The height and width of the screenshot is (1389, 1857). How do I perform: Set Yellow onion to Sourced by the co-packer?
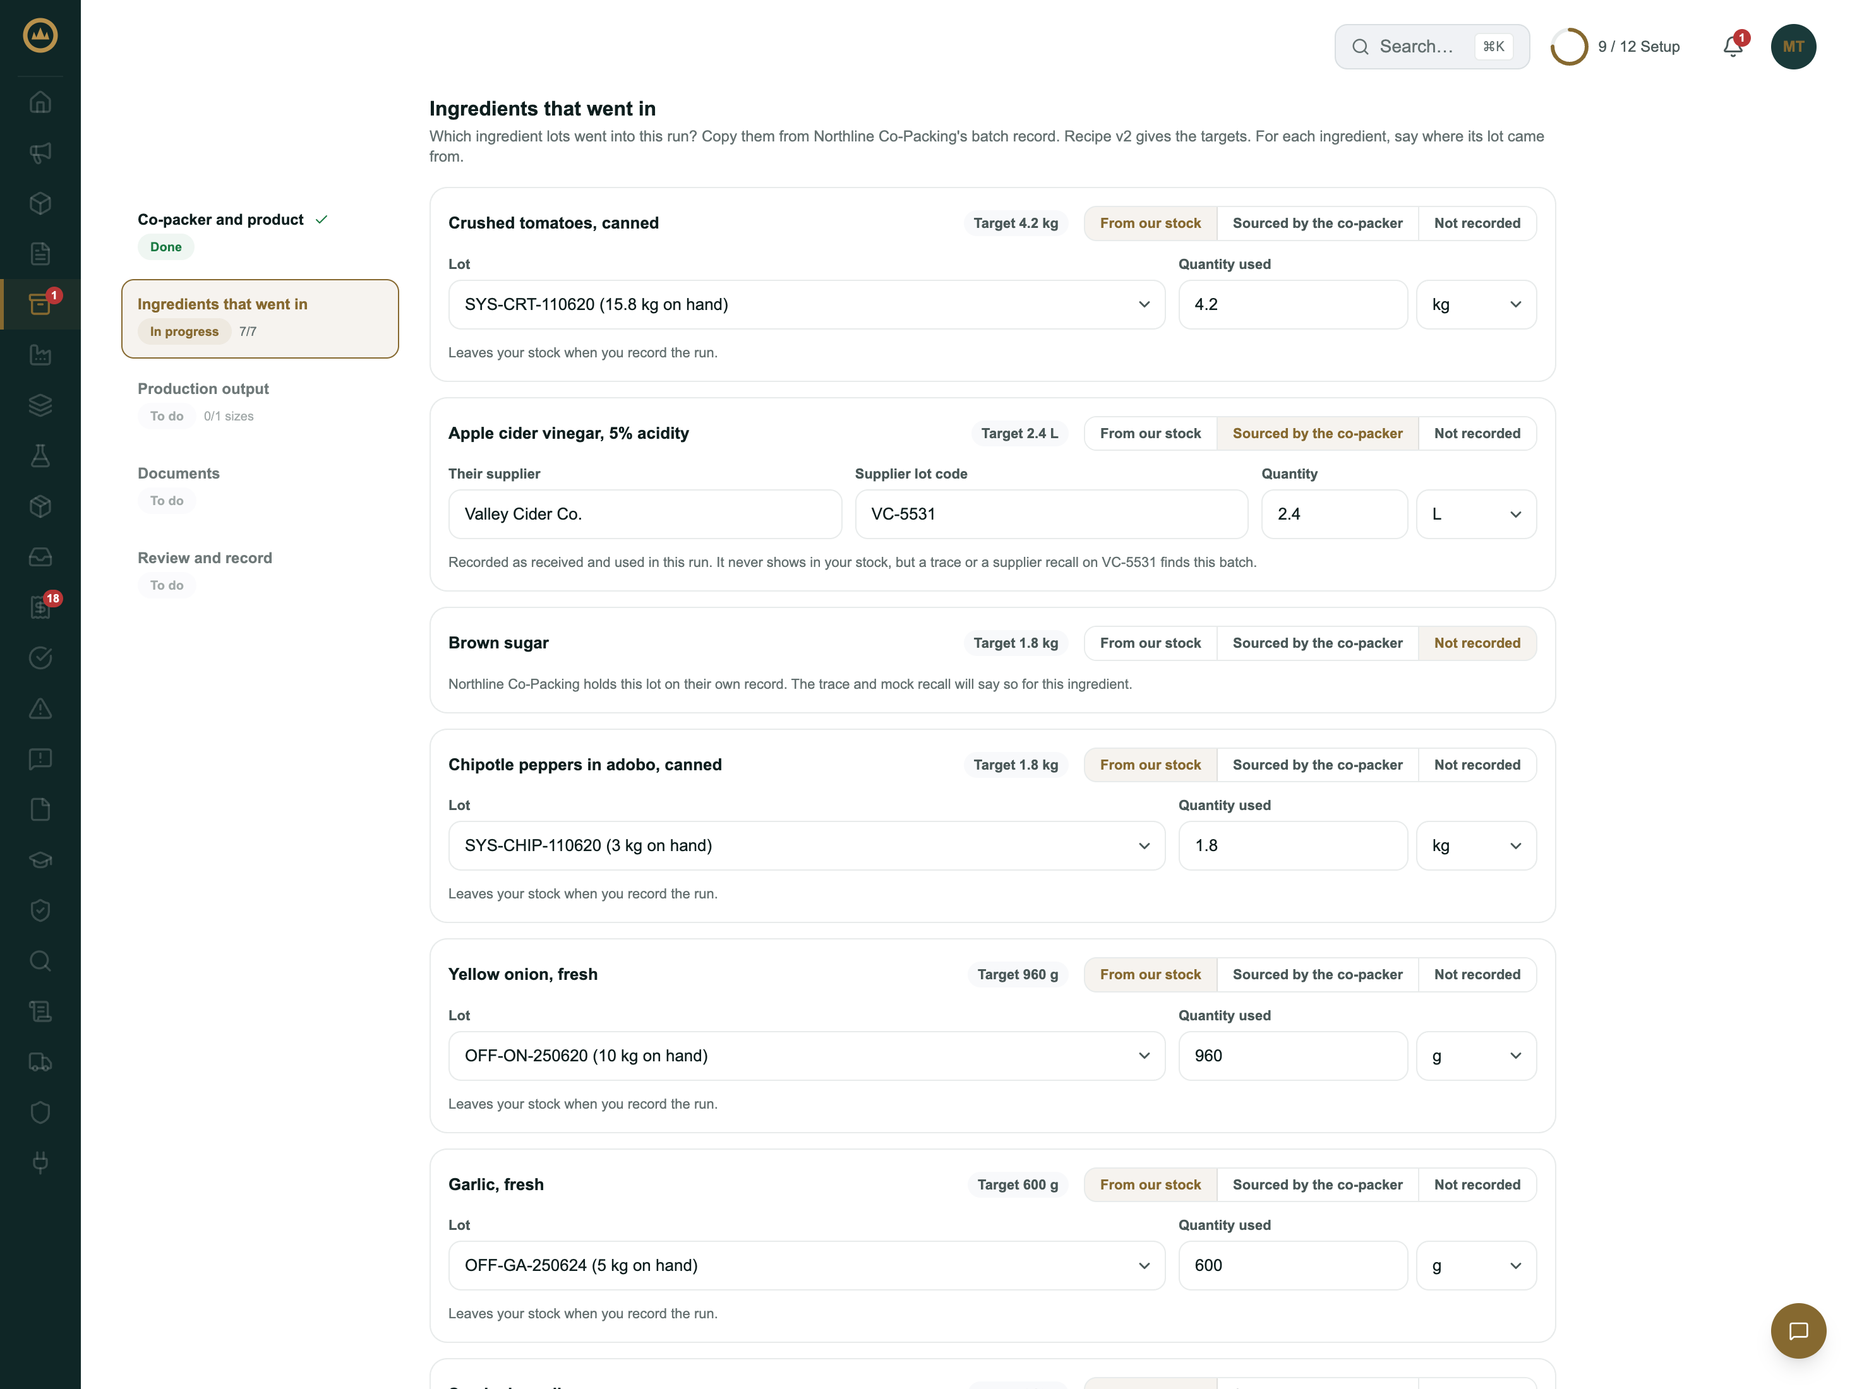pos(1317,974)
